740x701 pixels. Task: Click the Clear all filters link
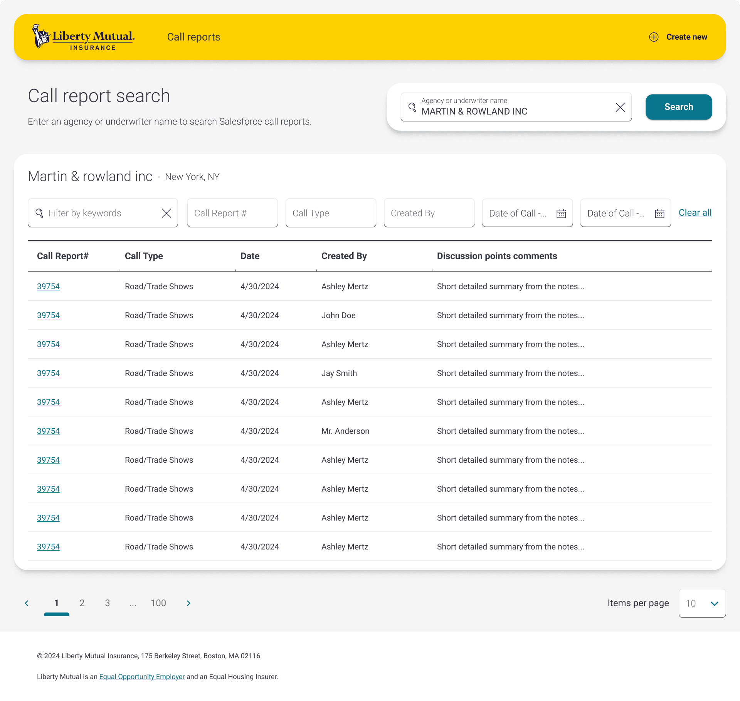coord(695,212)
